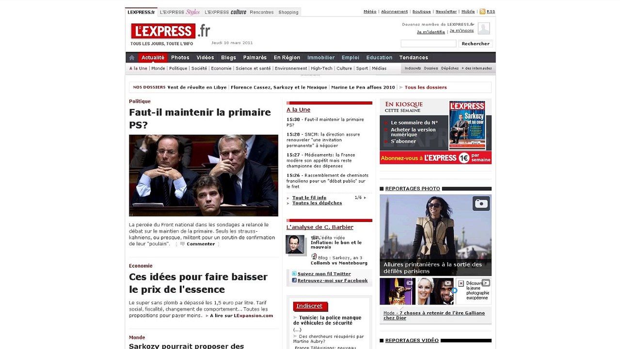Open the RSS feed icon
Image resolution: width=620 pixels, height=349 pixels.
pos(482,12)
